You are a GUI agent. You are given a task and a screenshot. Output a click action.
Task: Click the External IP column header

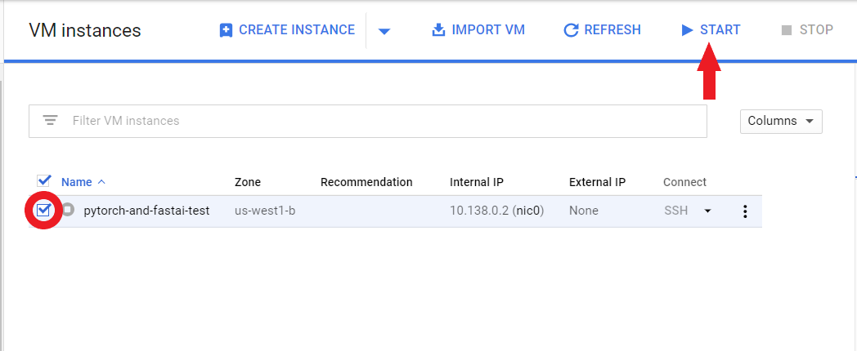[597, 182]
